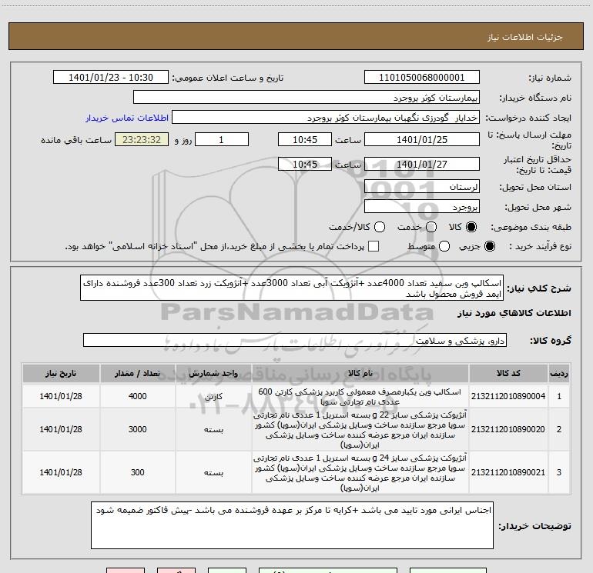This screenshot has height=573, width=593.
Task: Click item code 2132112010890020
Action: point(508,429)
